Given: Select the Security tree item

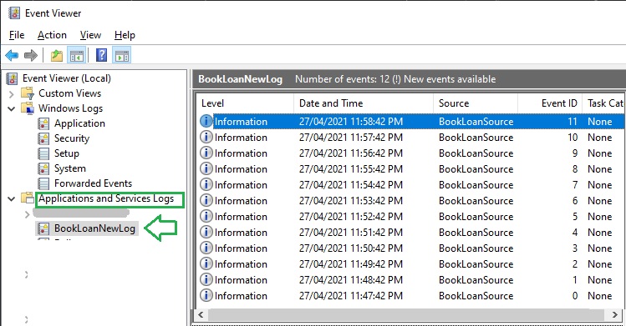Looking at the screenshot, I should pos(72,138).
